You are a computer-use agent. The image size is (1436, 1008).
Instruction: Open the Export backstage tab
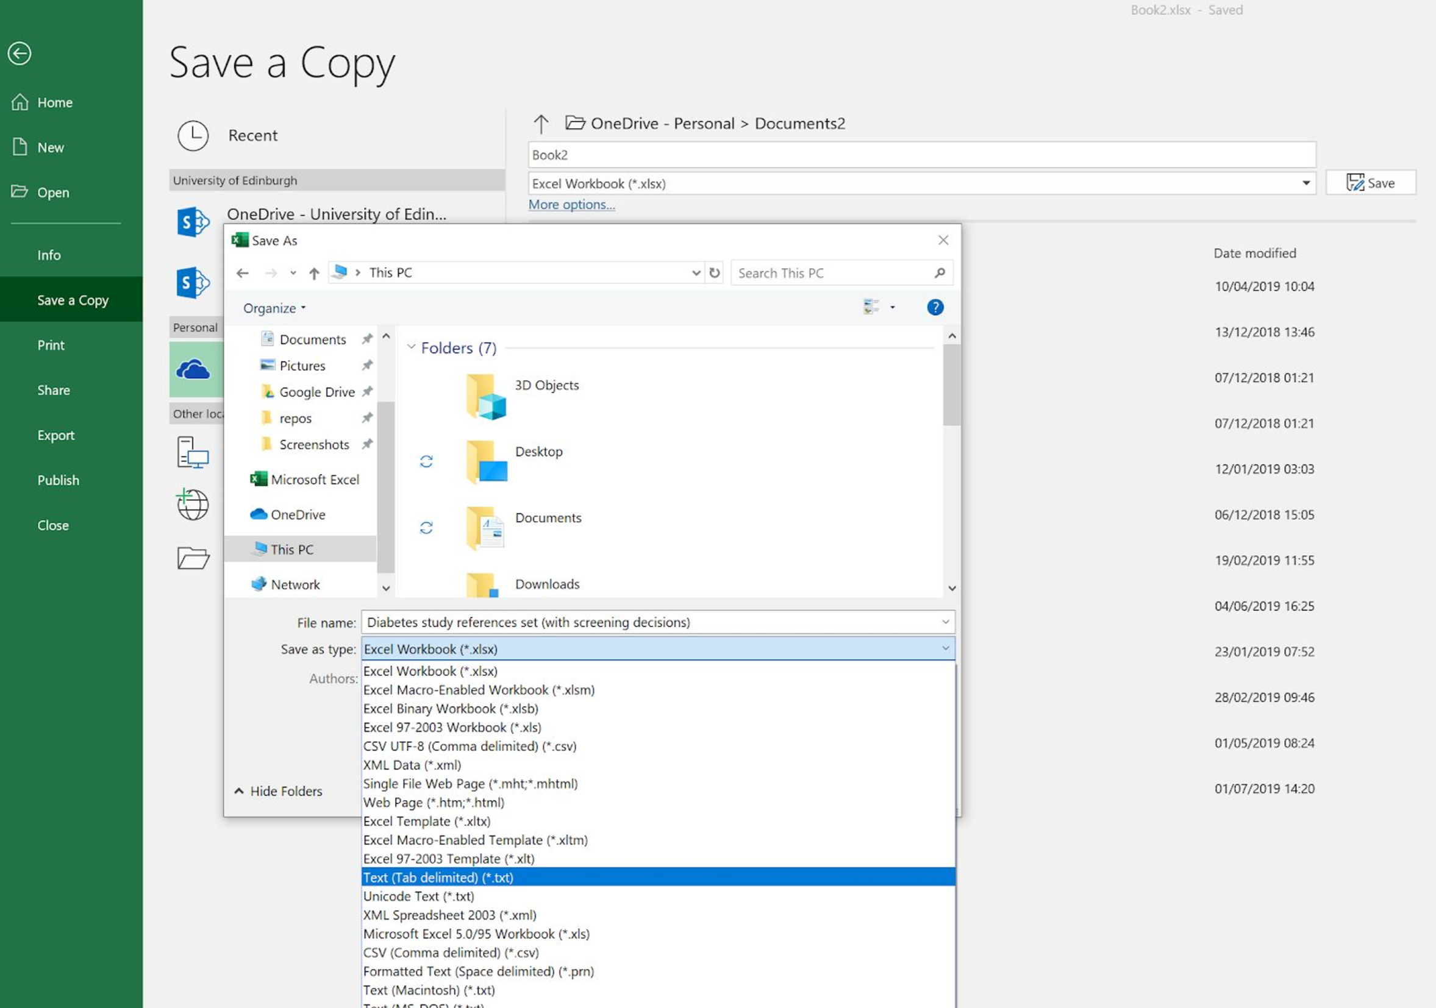click(x=55, y=435)
